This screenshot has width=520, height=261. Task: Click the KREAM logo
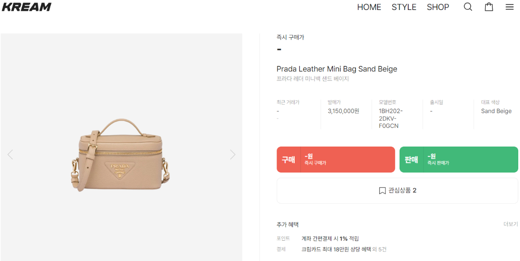(x=26, y=7)
